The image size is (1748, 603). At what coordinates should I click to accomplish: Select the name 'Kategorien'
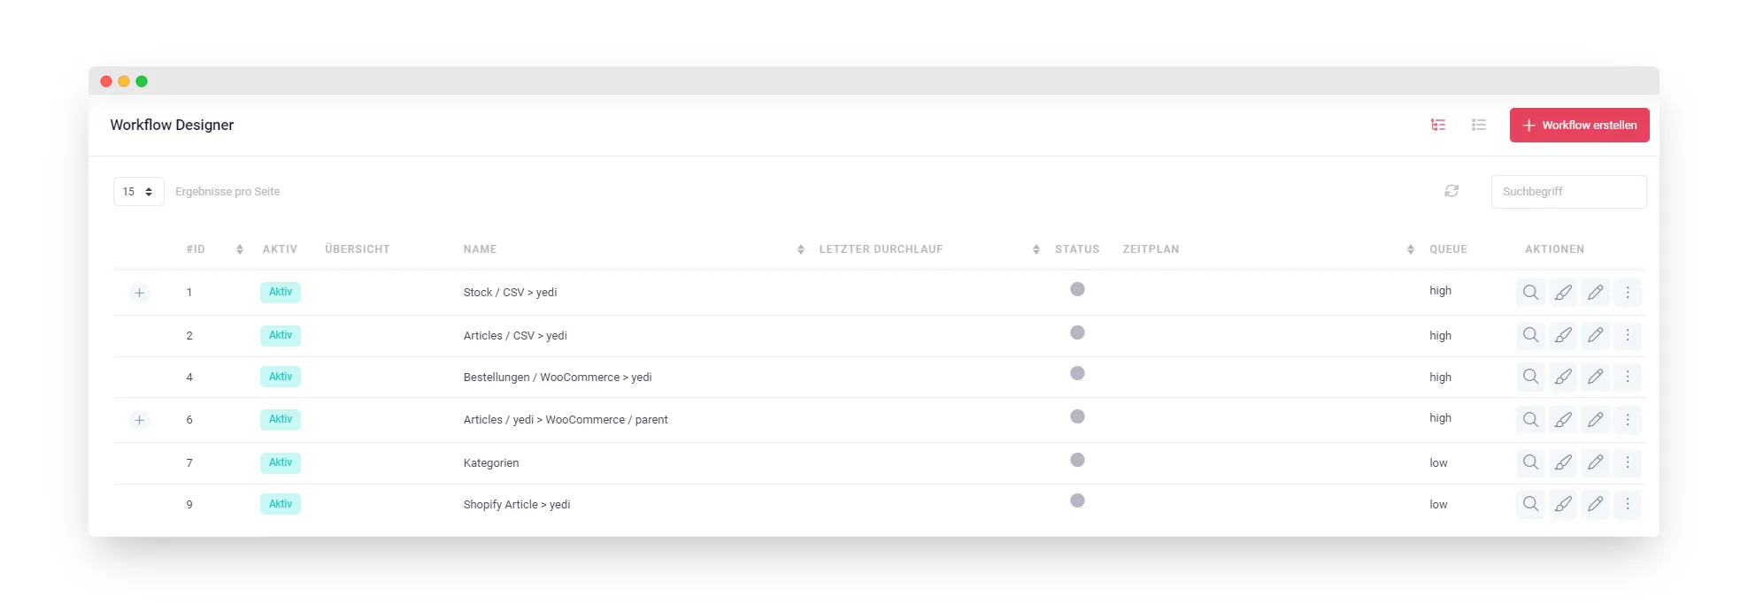coord(491,463)
